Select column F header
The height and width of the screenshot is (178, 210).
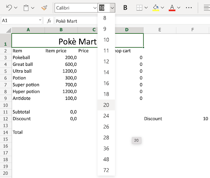[x=192, y=30]
